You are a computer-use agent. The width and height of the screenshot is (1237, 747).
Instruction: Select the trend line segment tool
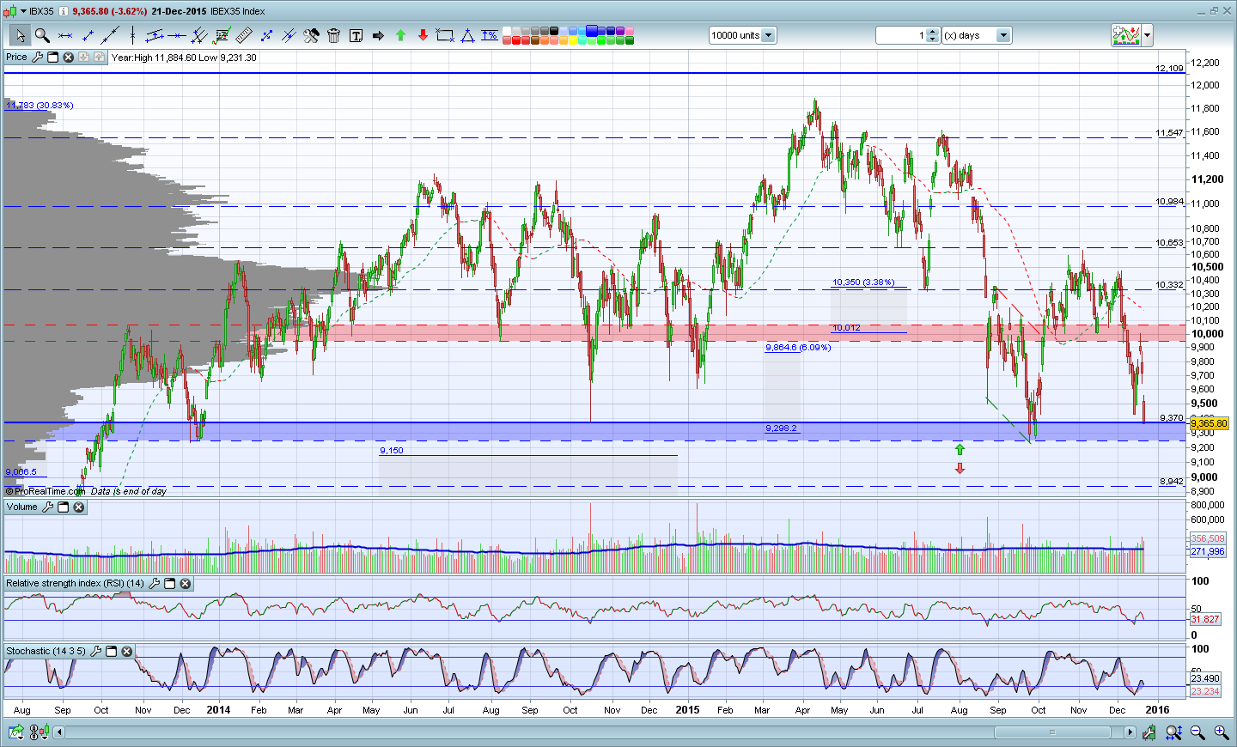88,35
